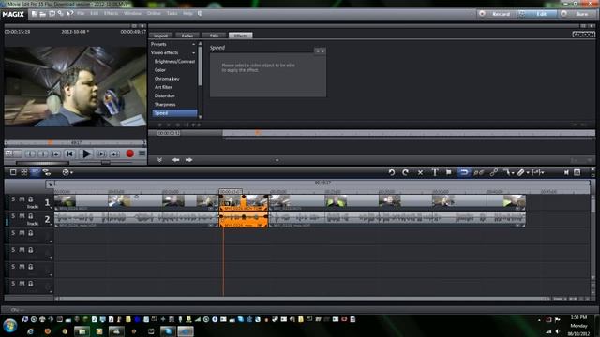Toggle Solo on track 2
Image resolution: width=600 pixels, height=337 pixels.
[13, 216]
